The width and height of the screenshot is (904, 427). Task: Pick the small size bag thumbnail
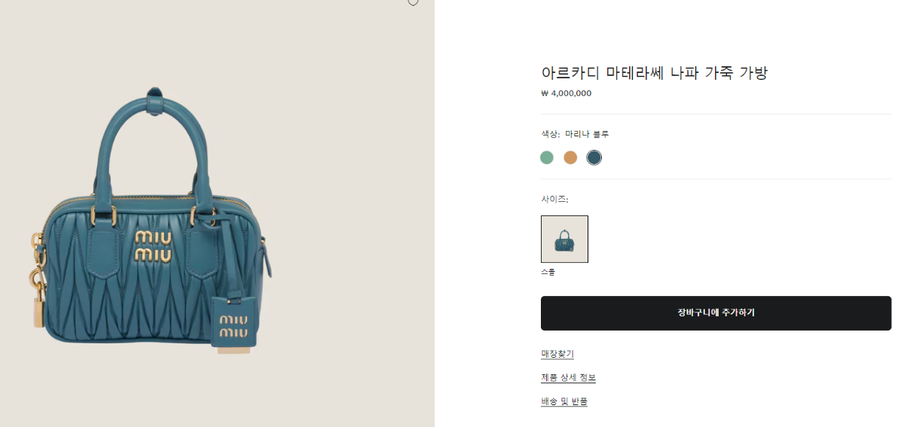point(564,239)
